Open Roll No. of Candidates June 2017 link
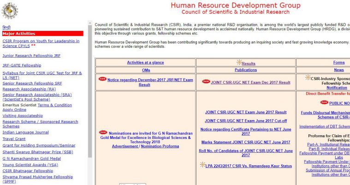350x185 pixels. click(x=246, y=153)
